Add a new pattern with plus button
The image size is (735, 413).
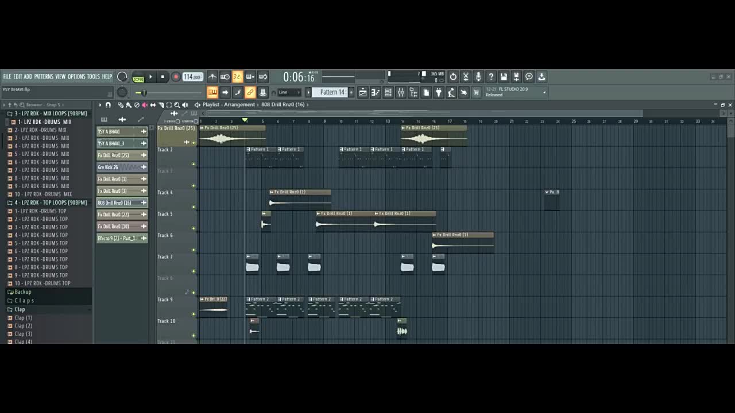pyautogui.click(x=351, y=92)
